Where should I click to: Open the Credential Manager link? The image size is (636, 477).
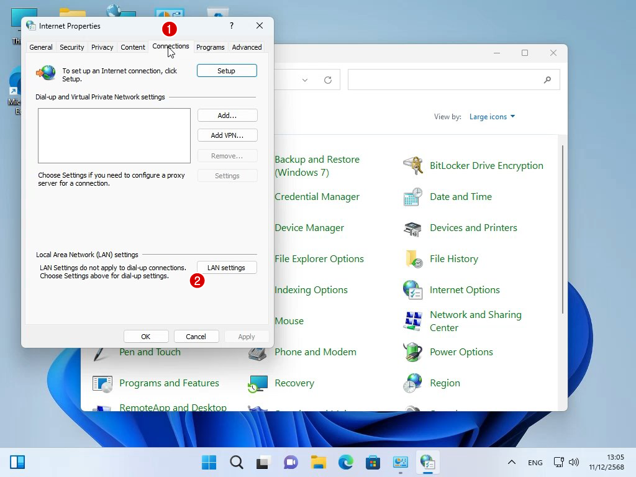click(x=317, y=197)
